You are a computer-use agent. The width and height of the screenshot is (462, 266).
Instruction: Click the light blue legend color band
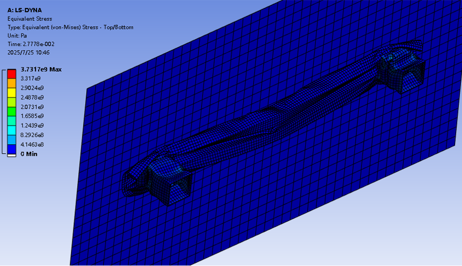pos(11,140)
